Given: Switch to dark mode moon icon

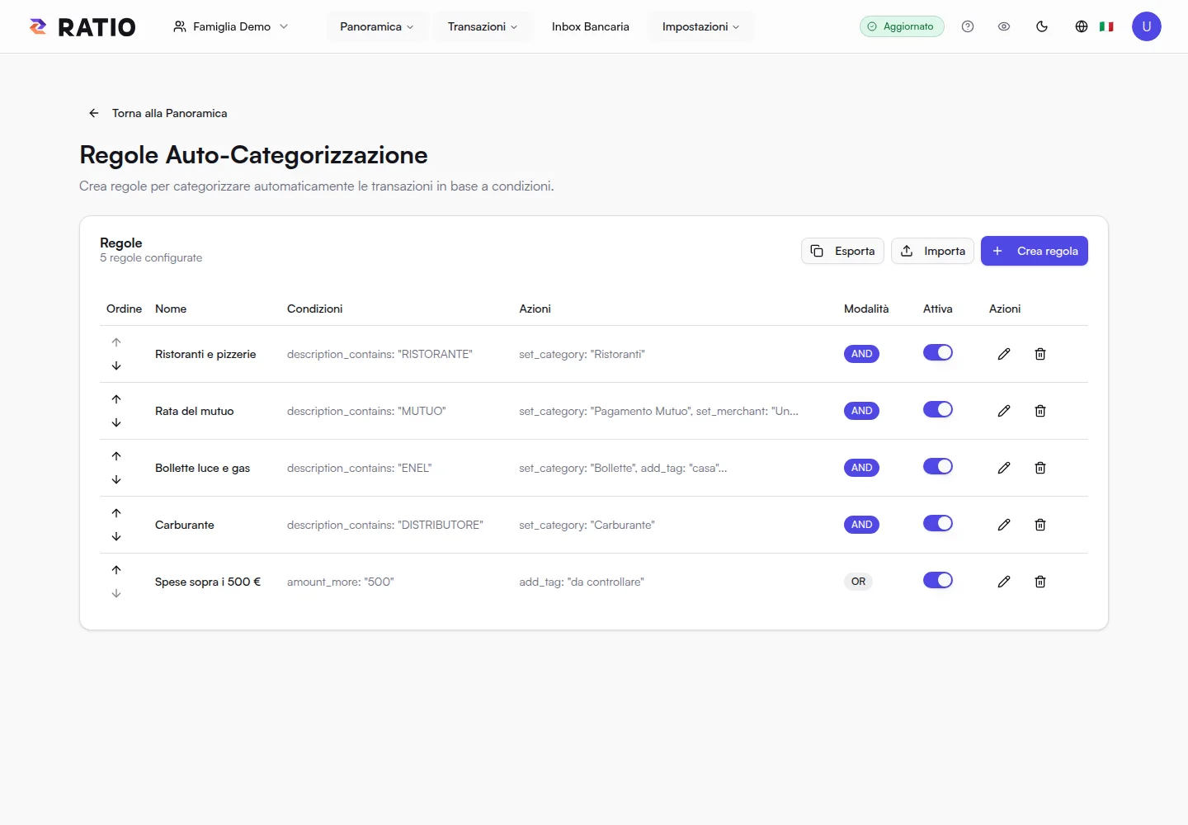Looking at the screenshot, I should pyautogui.click(x=1042, y=26).
